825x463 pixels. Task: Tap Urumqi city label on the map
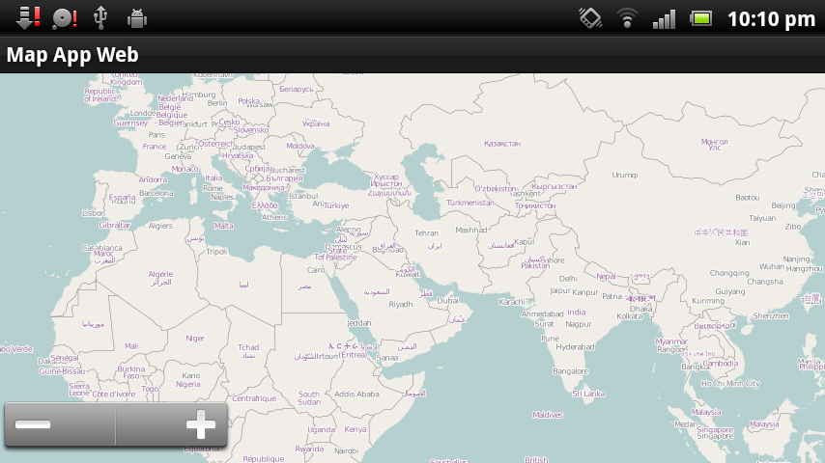pos(625,175)
